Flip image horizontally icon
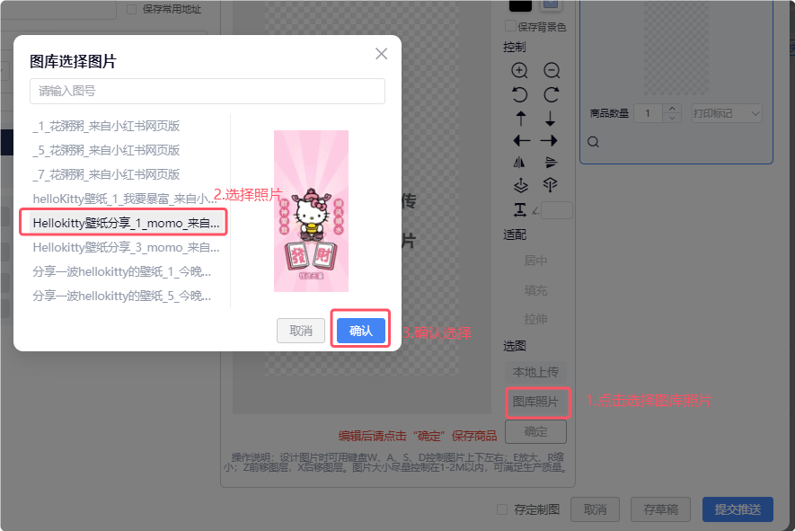This screenshot has width=795, height=531. pos(519,163)
